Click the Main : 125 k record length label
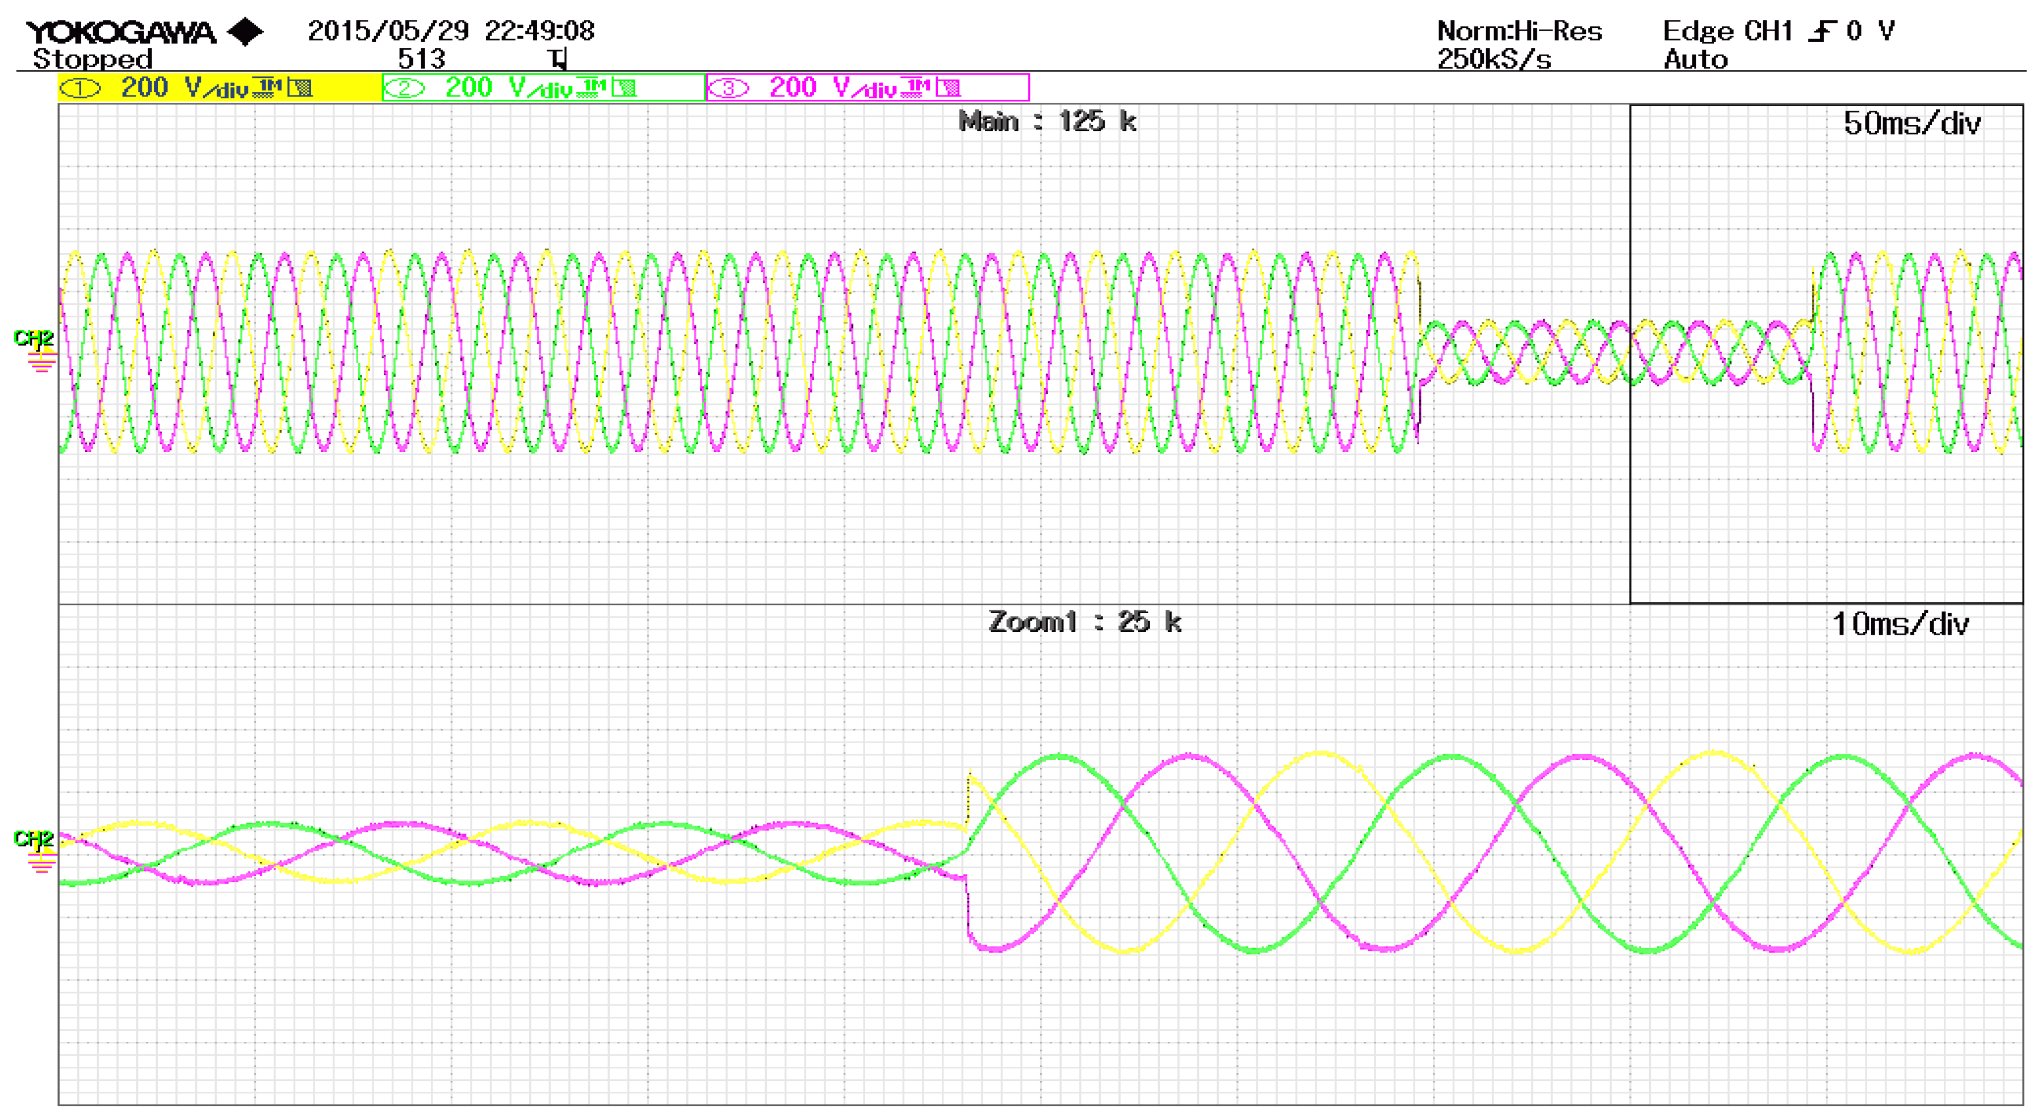2038x1119 pixels. [x=1047, y=122]
